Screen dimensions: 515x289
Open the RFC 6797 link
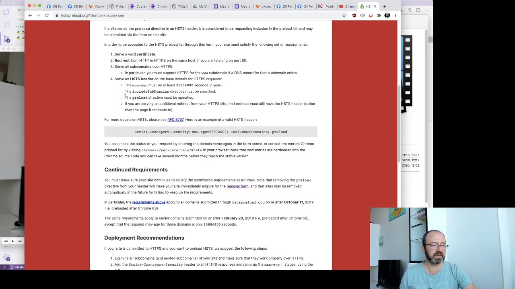tap(175, 120)
